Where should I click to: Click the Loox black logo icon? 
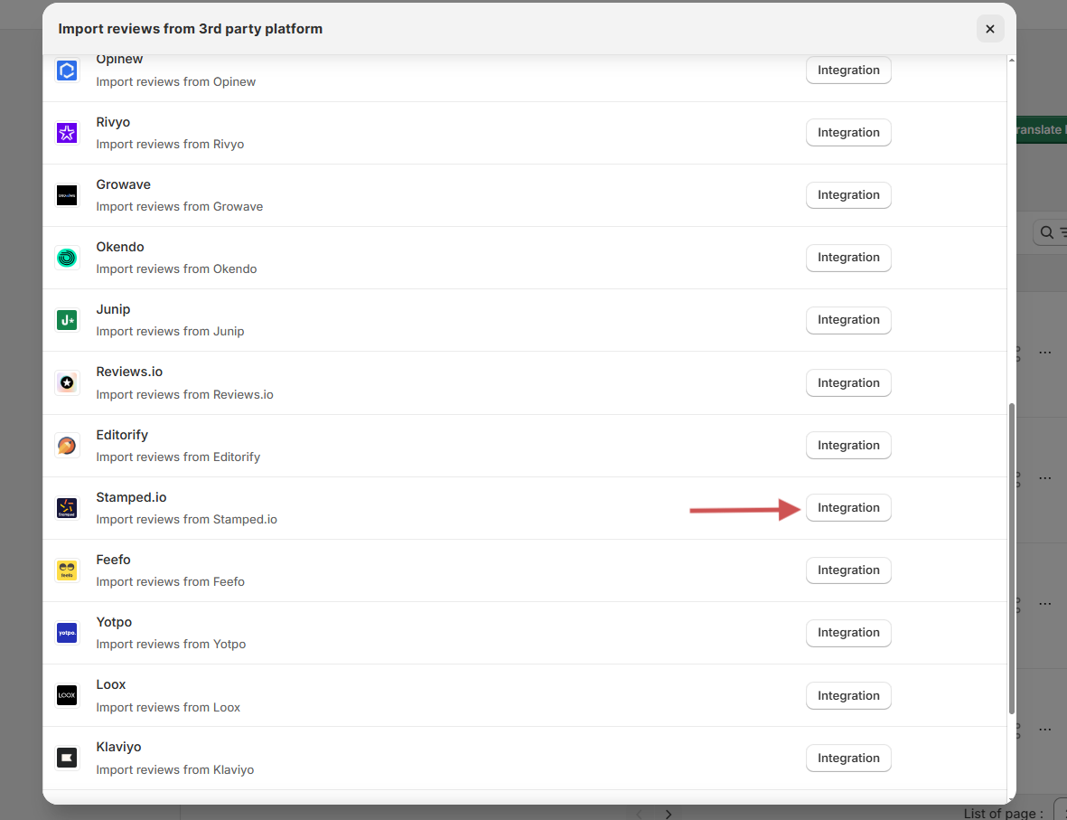coord(67,695)
